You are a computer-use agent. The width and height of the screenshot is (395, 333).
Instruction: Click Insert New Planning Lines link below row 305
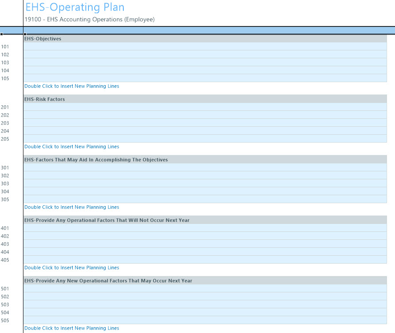[x=72, y=207]
